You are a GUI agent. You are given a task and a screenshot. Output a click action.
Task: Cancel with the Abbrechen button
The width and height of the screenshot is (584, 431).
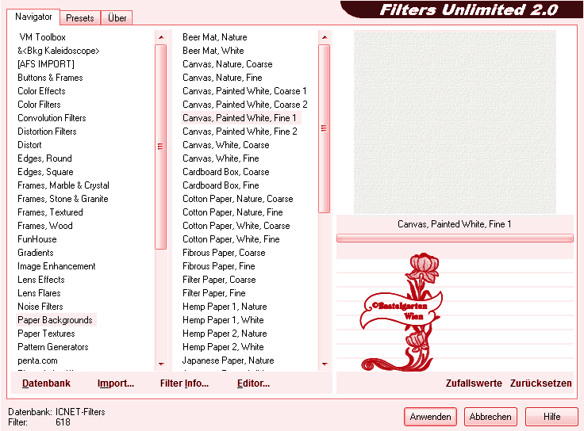tap(490, 417)
